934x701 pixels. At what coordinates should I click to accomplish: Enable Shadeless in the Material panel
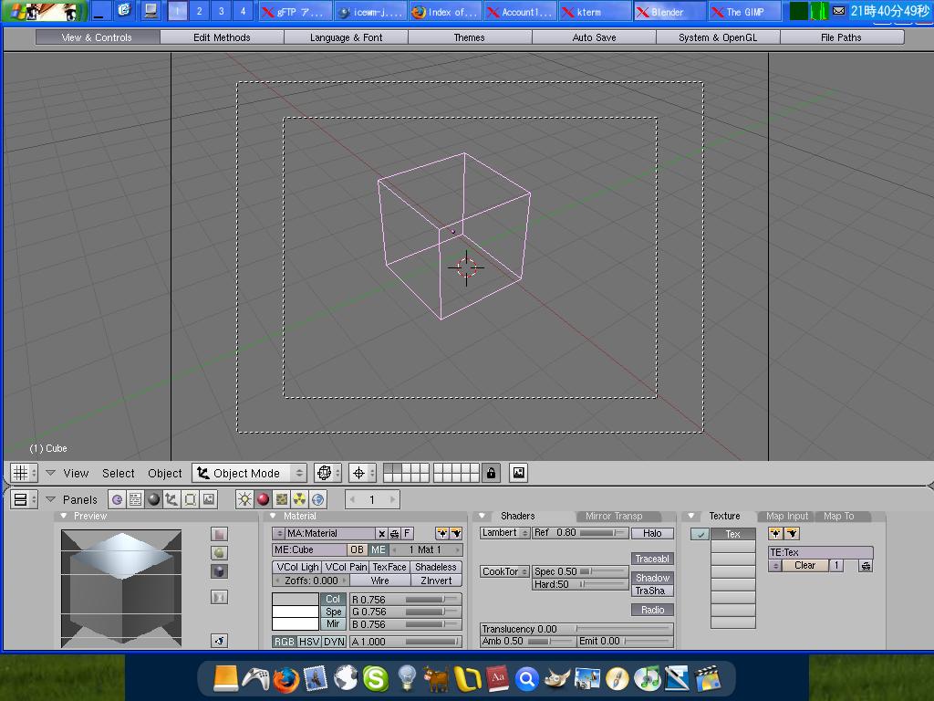(435, 567)
